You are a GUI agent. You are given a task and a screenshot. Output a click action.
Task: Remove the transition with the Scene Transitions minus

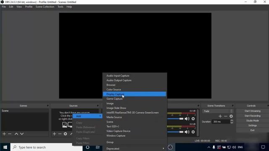click(x=226, y=116)
